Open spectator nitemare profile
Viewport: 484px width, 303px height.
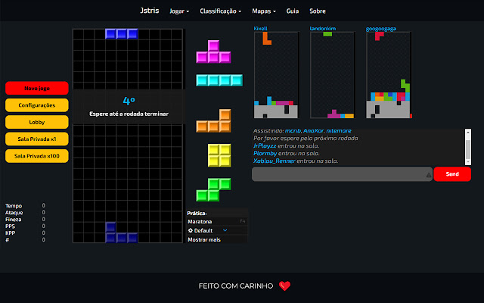tap(339, 131)
